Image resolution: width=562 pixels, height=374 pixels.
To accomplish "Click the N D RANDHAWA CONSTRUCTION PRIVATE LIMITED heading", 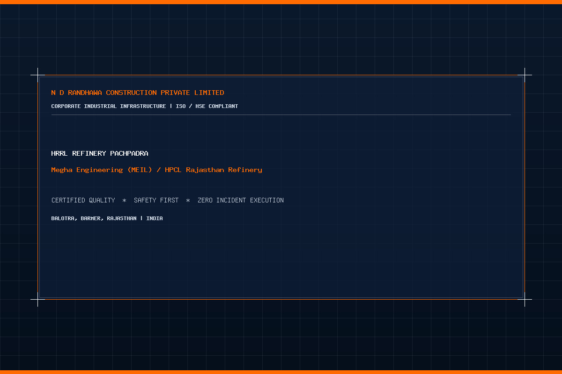I will (x=138, y=93).
